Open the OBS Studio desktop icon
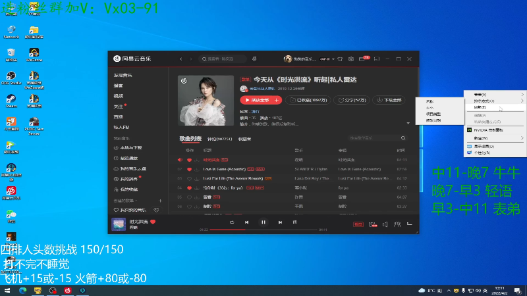 (x=11, y=78)
